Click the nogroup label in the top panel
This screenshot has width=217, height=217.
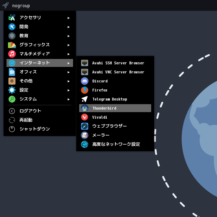point(21,6)
